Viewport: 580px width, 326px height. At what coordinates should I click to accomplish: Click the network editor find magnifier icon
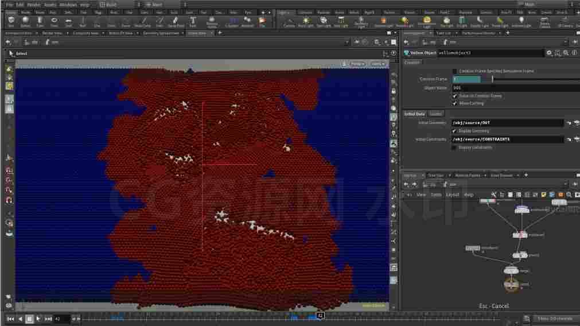[x=569, y=195]
